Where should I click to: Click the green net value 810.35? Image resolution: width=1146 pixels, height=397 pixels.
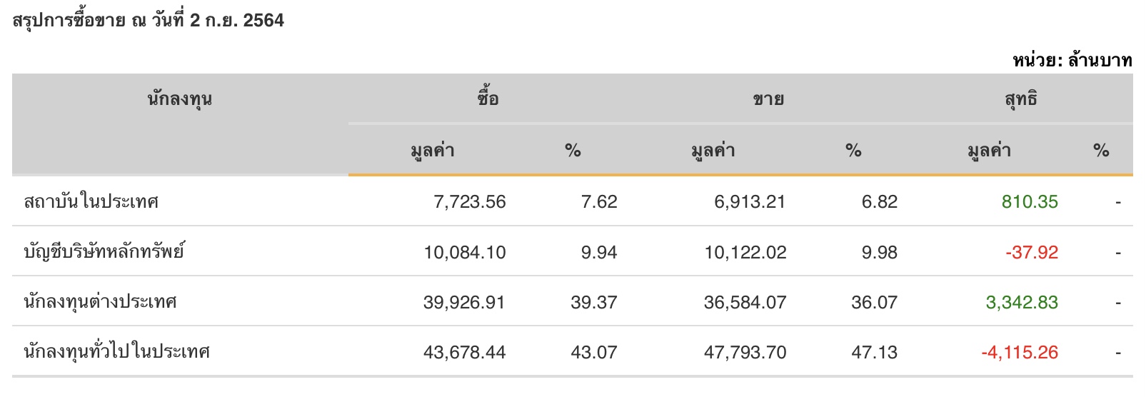tap(1030, 202)
